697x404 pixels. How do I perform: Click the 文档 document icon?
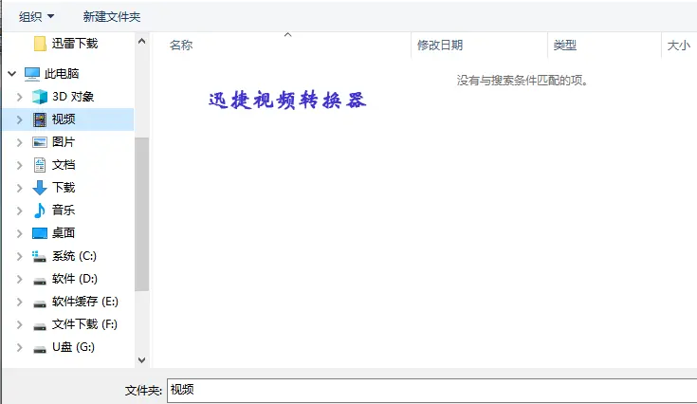[x=40, y=165]
